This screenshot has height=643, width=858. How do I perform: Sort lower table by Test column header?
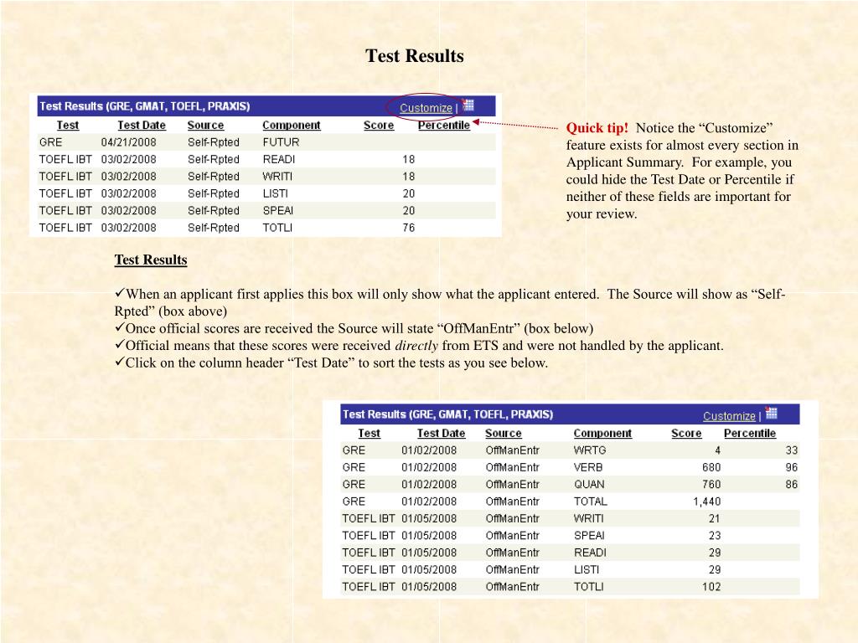coord(369,433)
